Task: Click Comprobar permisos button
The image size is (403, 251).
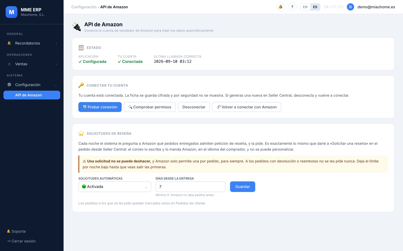Action: (150, 107)
